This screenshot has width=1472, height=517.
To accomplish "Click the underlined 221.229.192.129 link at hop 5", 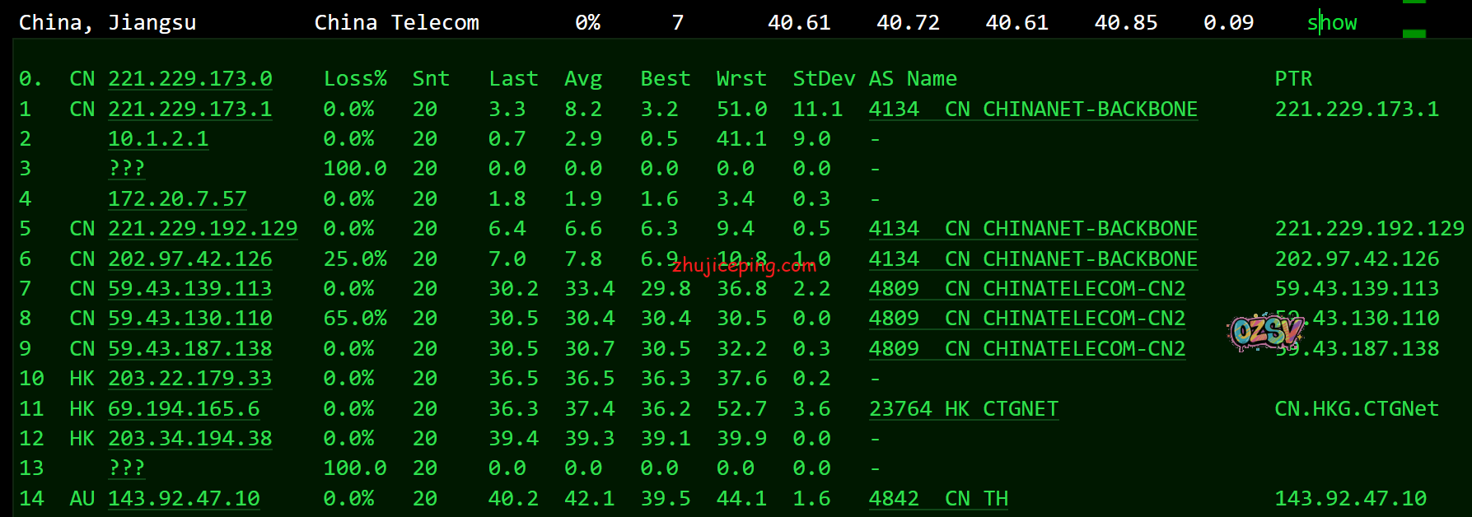I will [203, 229].
